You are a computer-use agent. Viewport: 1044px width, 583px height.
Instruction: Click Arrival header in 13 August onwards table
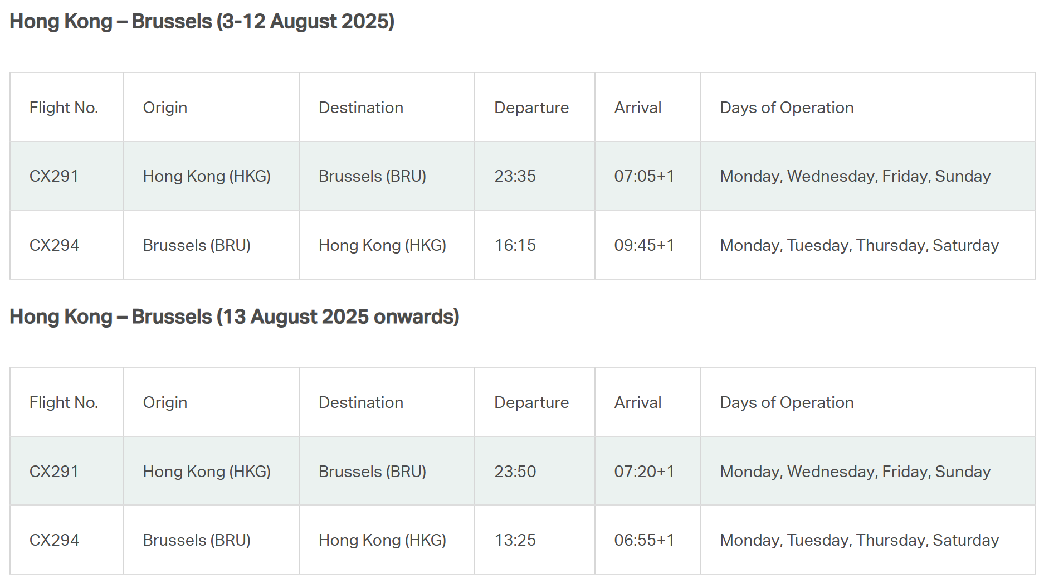[637, 402]
